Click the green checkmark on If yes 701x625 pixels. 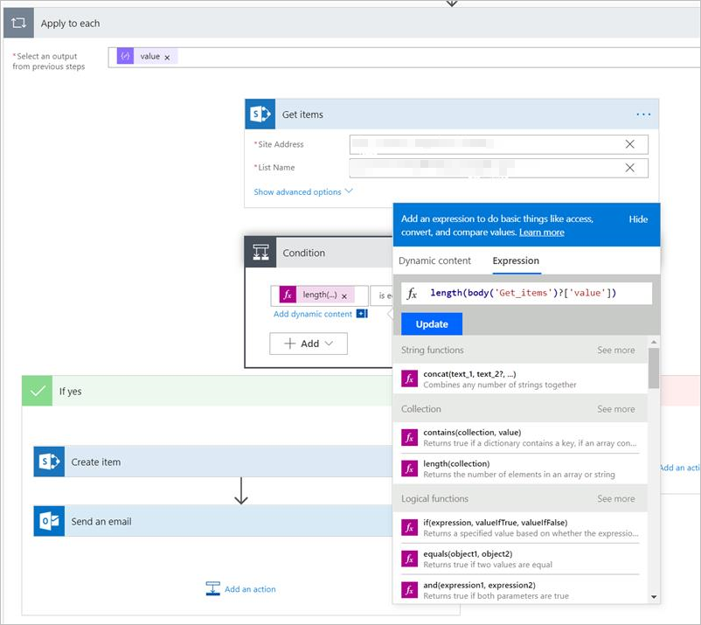[x=37, y=392]
